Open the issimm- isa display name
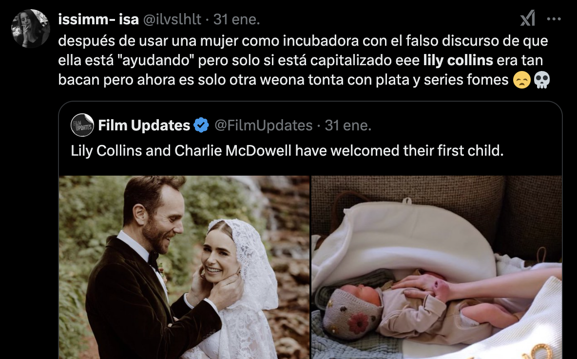This screenshot has height=359, width=577. (98, 19)
